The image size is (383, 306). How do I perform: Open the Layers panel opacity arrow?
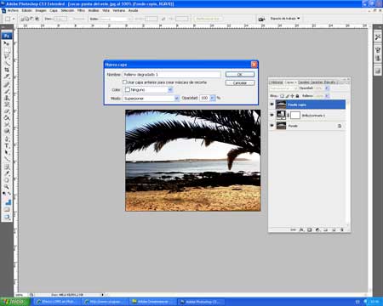(327, 88)
